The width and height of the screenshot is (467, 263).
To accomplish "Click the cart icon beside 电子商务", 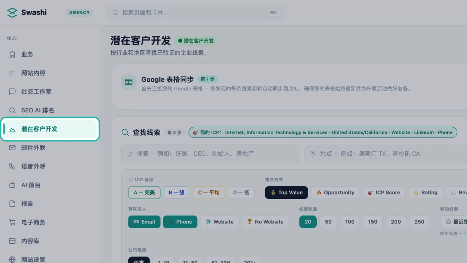I will [12, 222].
